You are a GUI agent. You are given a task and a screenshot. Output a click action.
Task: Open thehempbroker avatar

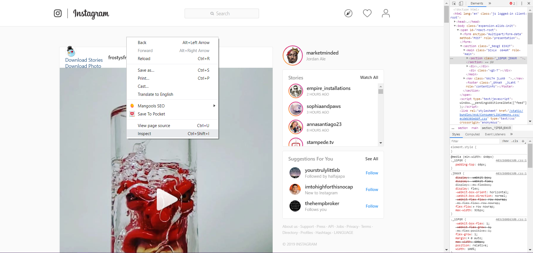[295, 206]
